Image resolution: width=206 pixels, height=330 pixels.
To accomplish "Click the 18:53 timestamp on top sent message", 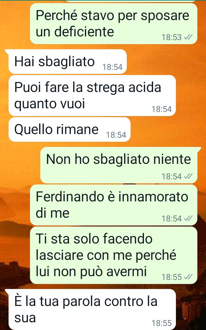I will 172,37.
